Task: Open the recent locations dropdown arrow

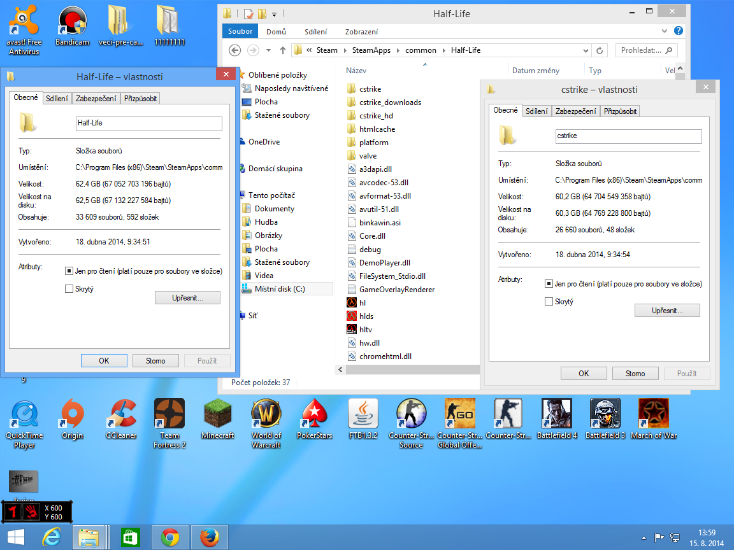Action: [268, 50]
